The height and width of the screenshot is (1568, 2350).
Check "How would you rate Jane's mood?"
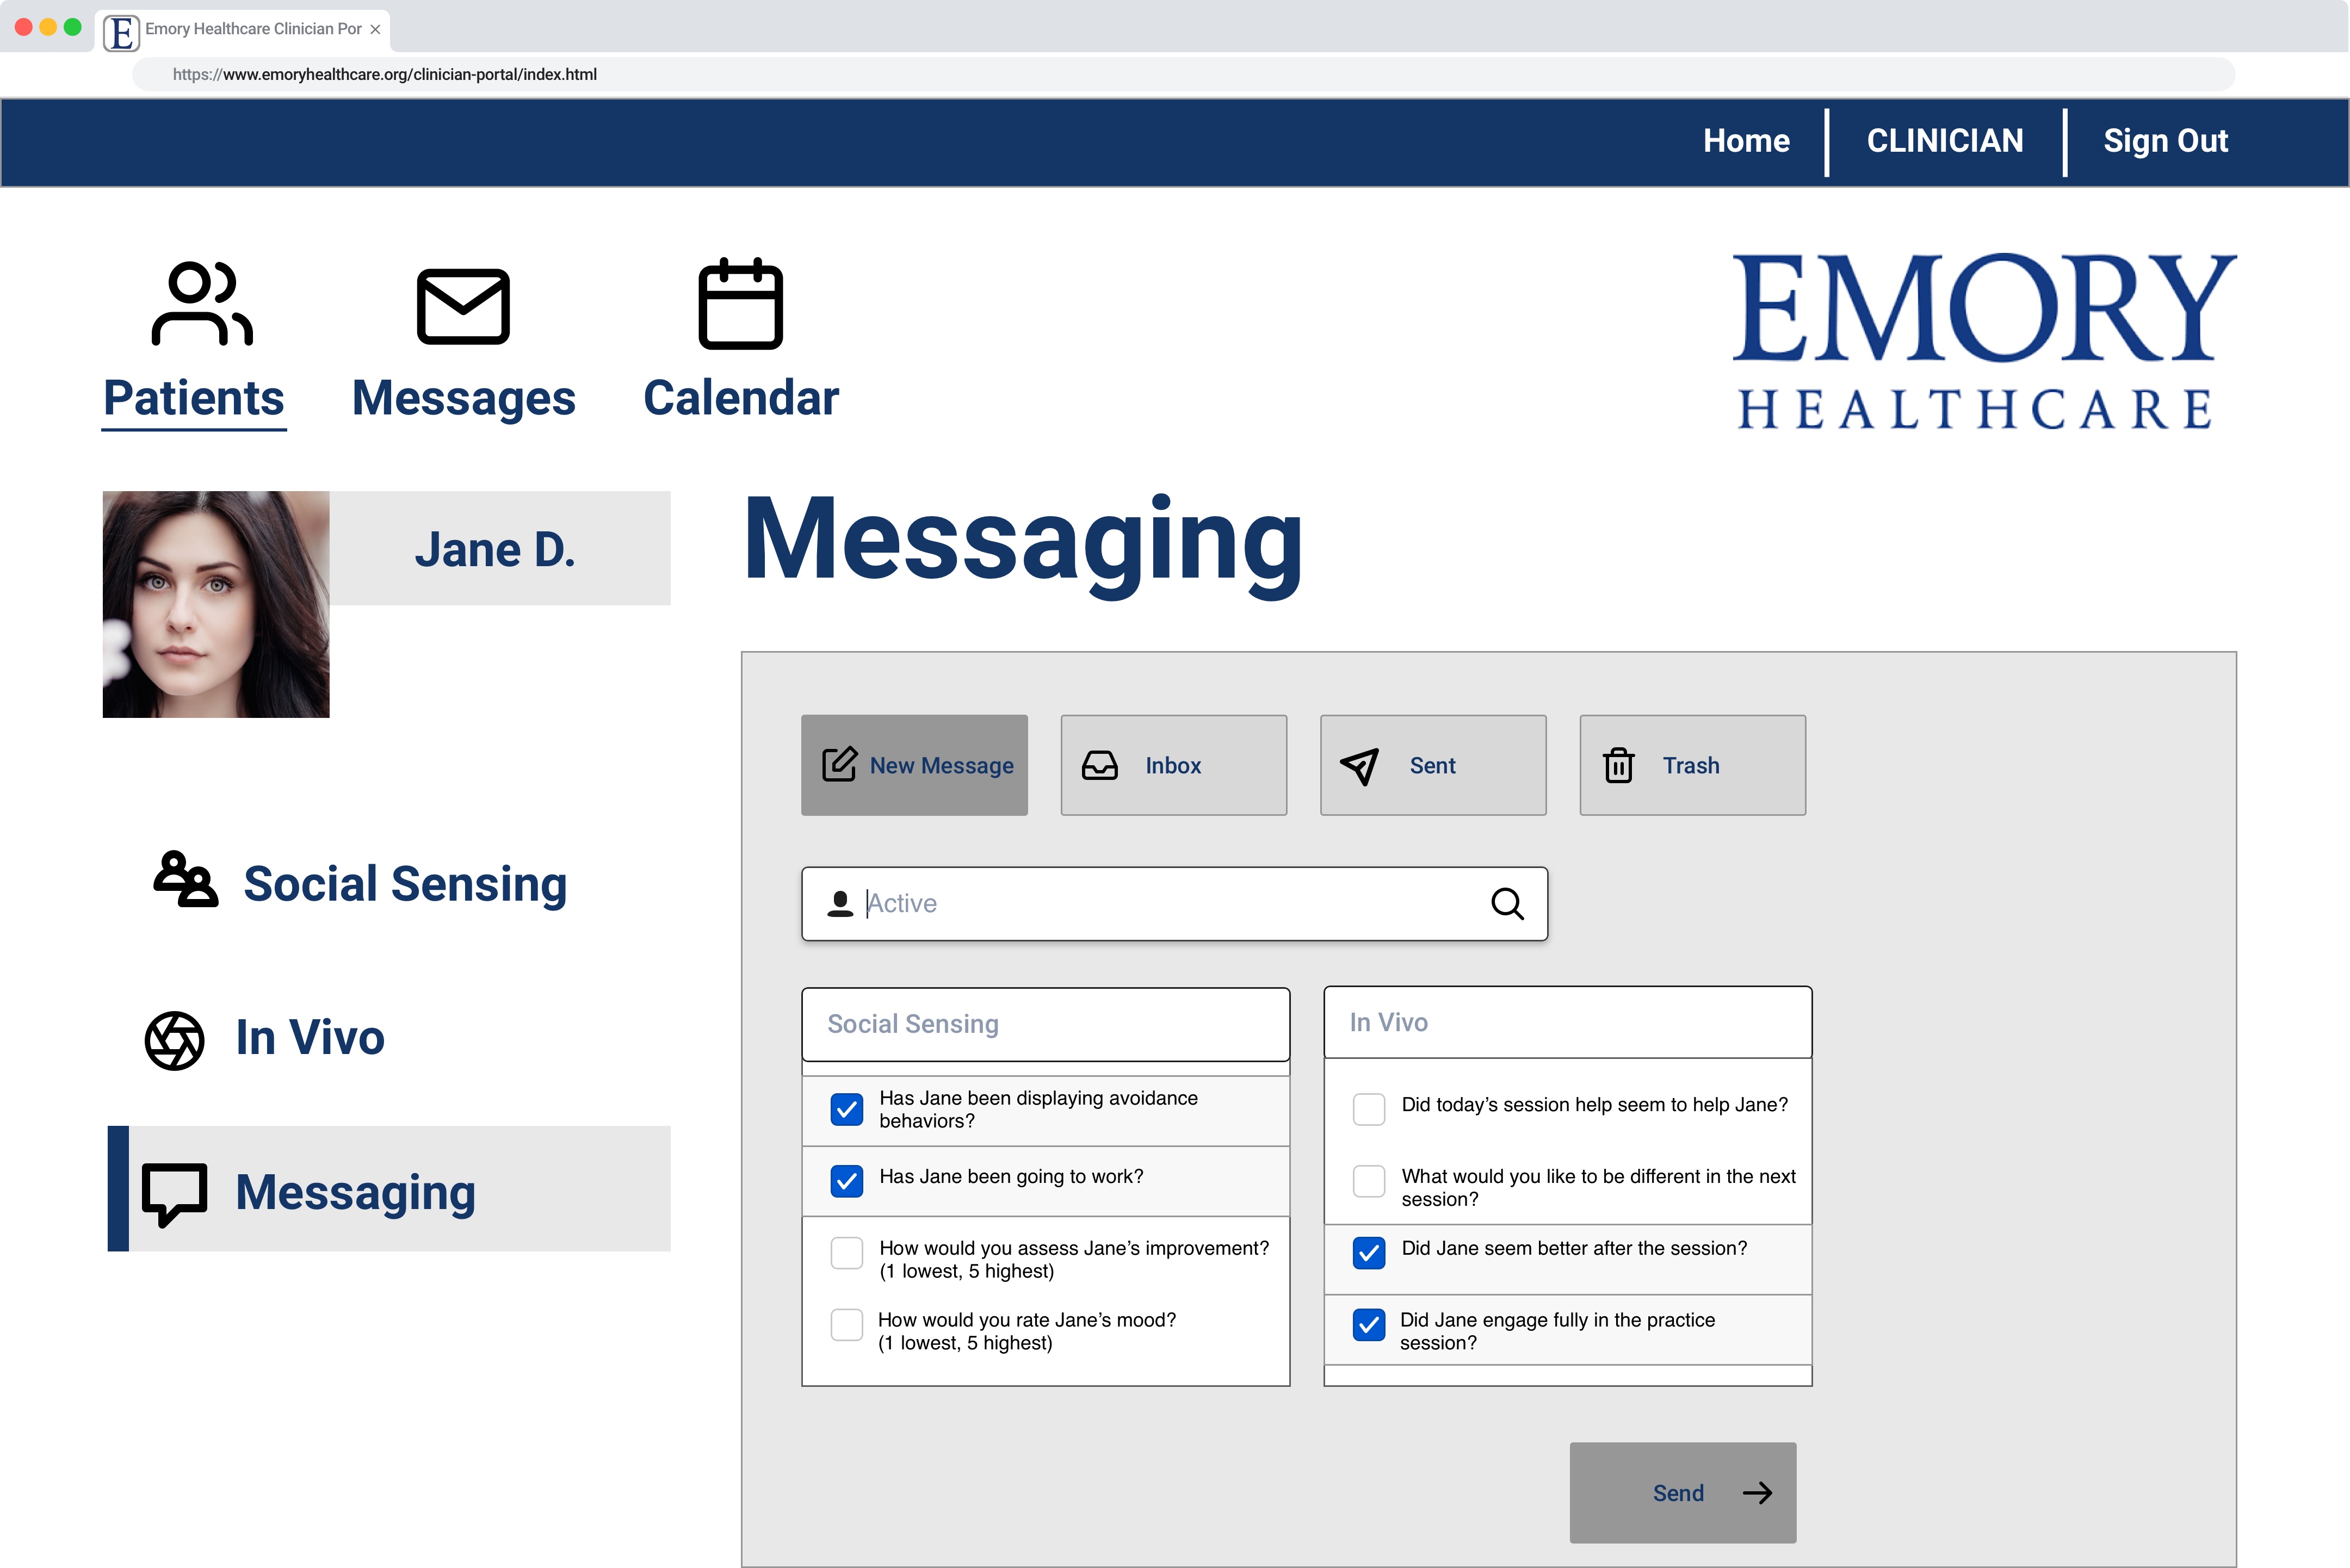(847, 1325)
